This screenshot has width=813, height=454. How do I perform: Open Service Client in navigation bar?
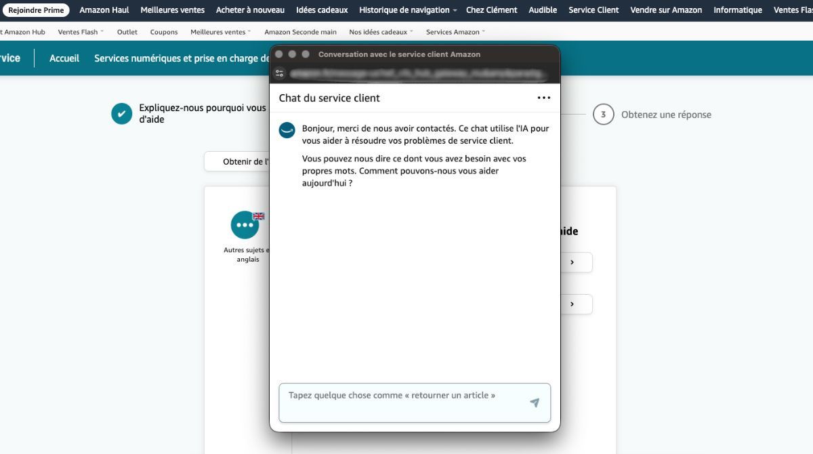click(593, 10)
